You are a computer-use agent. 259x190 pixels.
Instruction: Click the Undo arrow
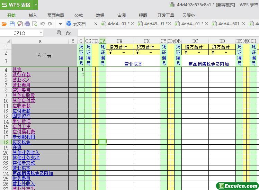(x=43, y=24)
